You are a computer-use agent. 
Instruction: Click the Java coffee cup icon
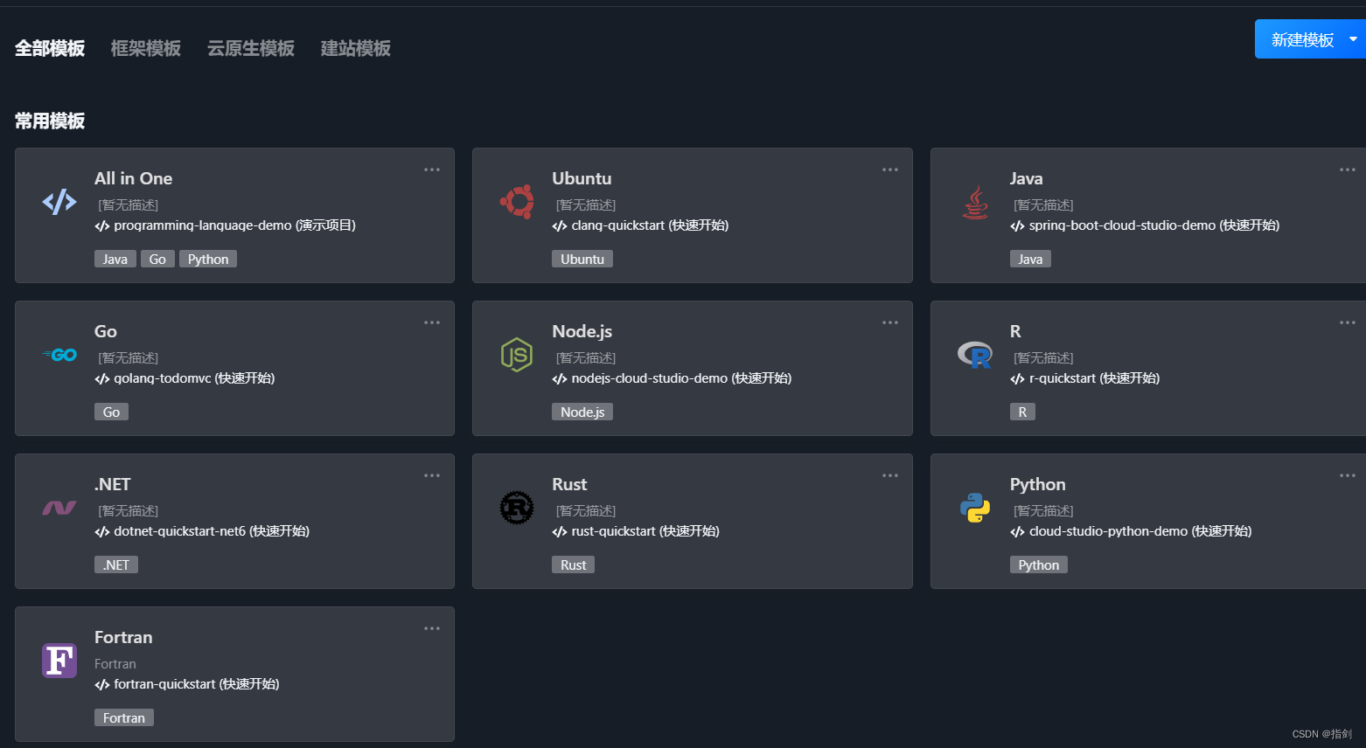[x=975, y=202]
